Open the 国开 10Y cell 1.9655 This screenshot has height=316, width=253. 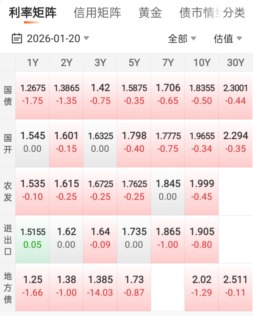tap(201, 143)
